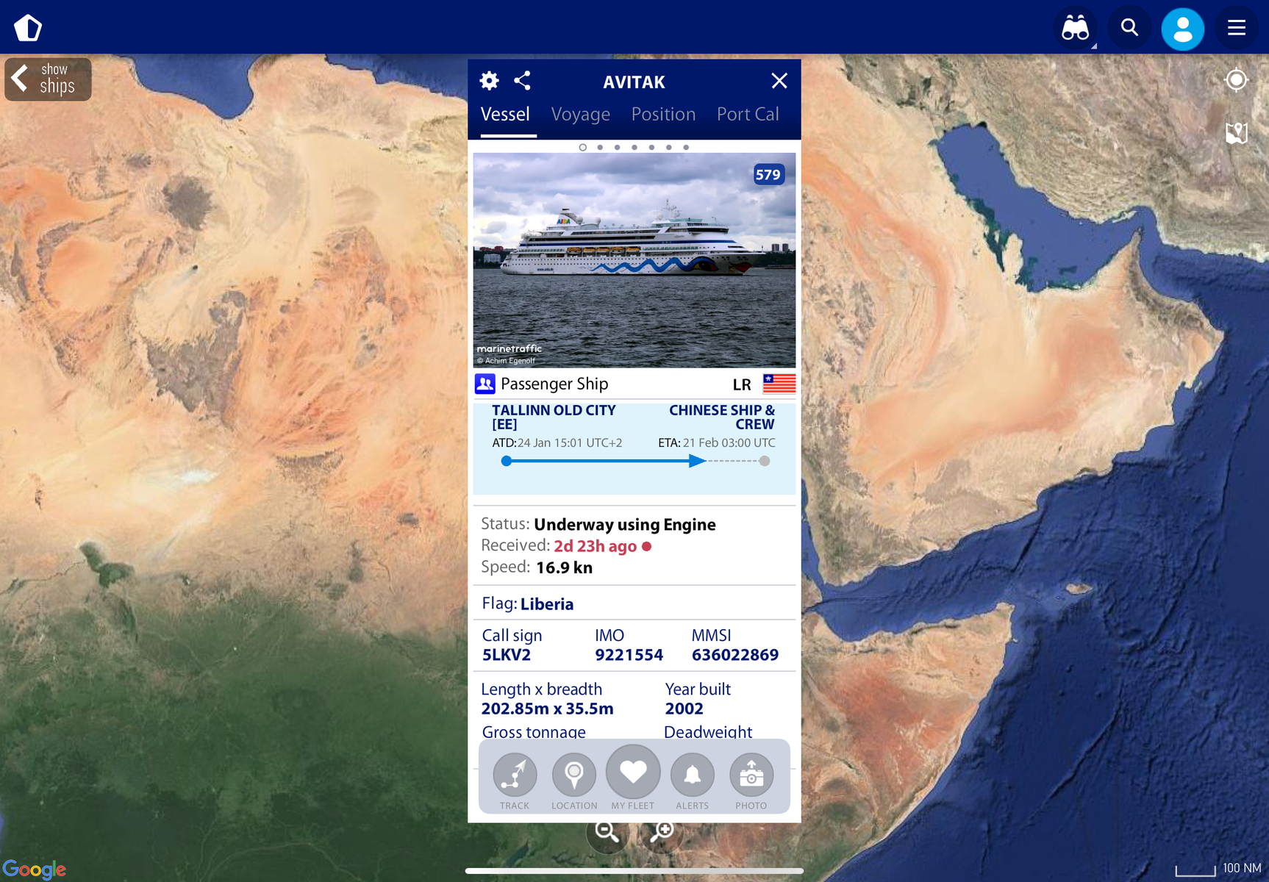Open destination CHINESE SHIP & CREW
Image resolution: width=1269 pixels, height=882 pixels.
tap(721, 417)
